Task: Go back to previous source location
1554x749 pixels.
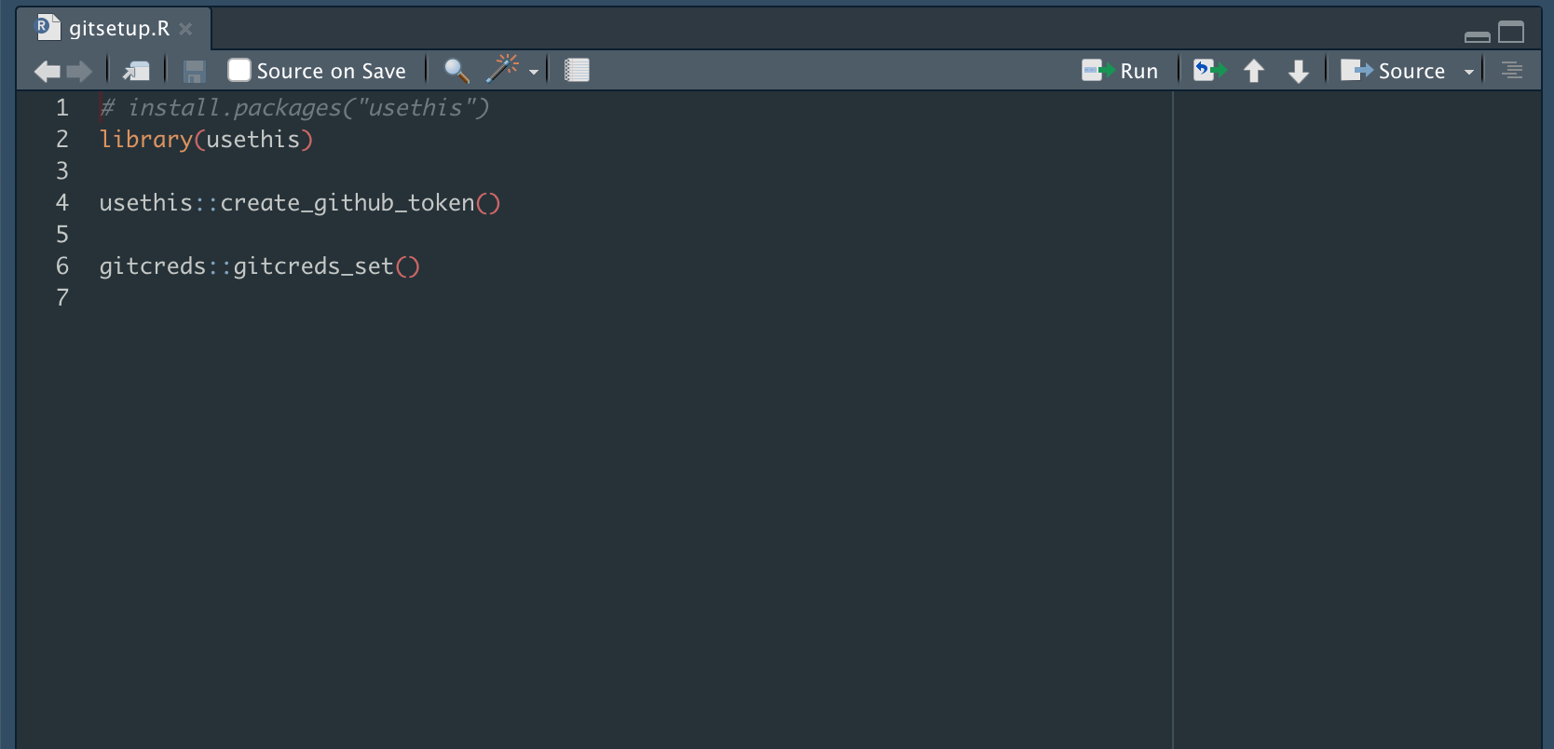Action: (x=47, y=71)
